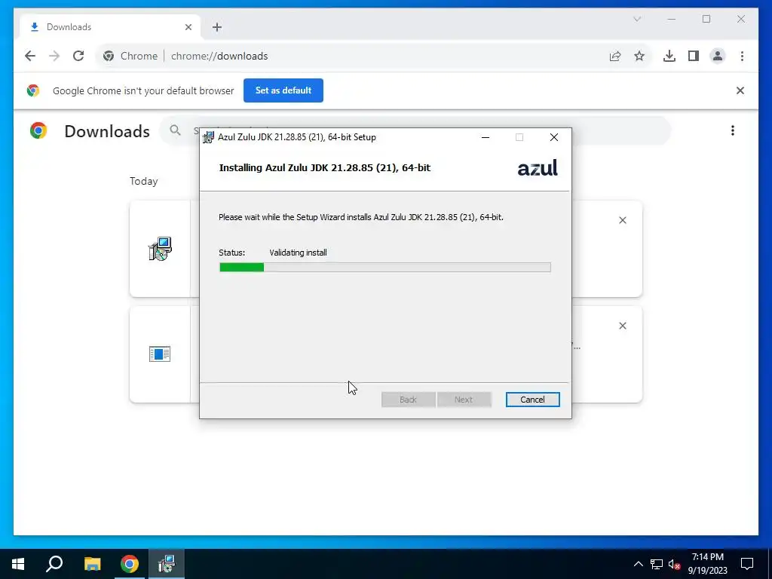Close the Azul Zulu Setup dialog
The width and height of the screenshot is (772, 579).
554,137
